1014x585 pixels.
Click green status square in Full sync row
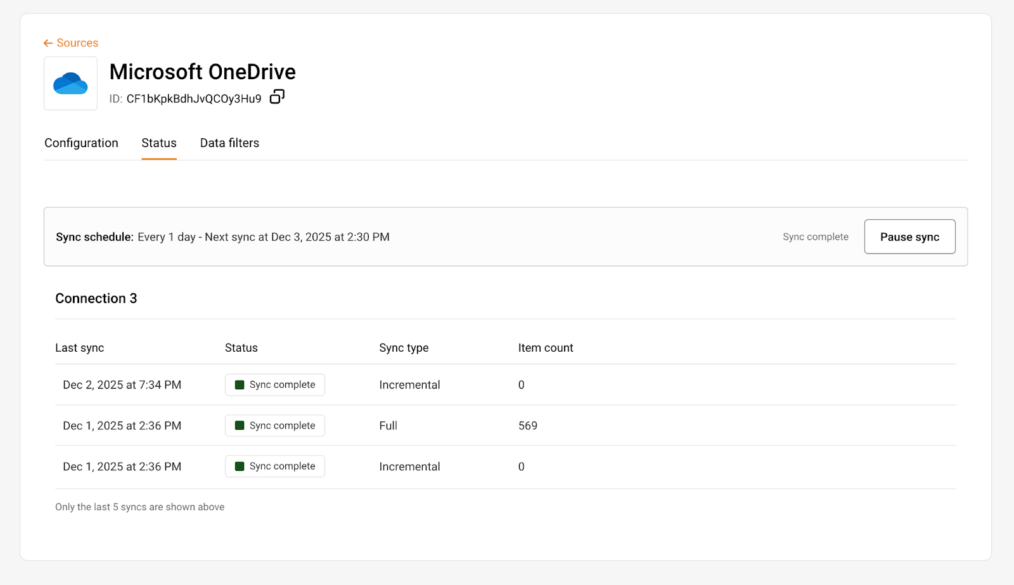click(x=240, y=425)
